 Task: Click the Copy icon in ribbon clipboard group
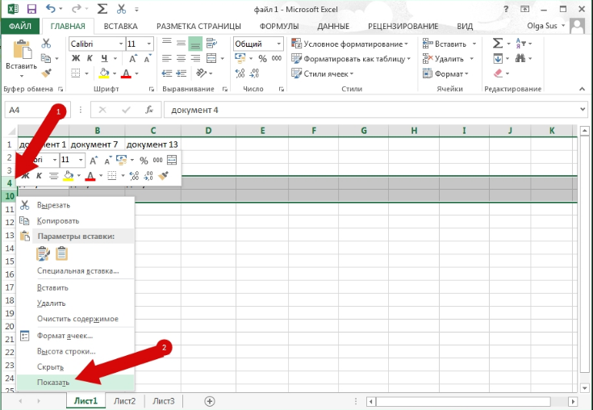coord(46,58)
